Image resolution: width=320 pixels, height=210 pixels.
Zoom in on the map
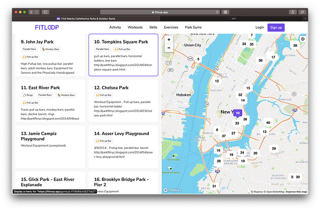[x=169, y=40]
